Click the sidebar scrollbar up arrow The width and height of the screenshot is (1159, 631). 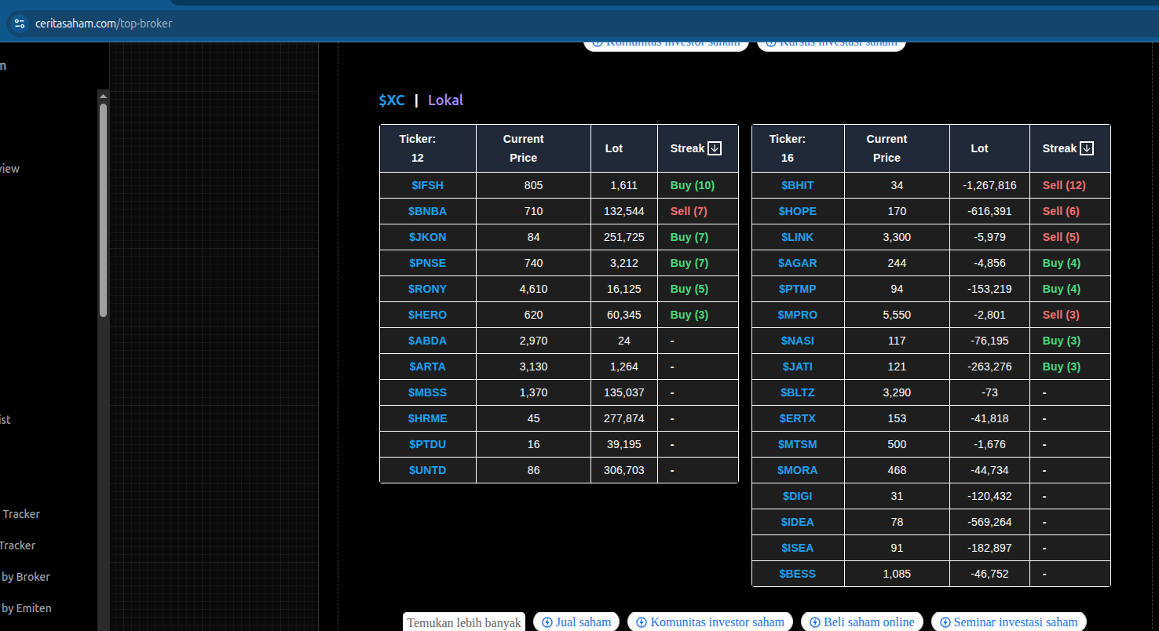pos(103,96)
